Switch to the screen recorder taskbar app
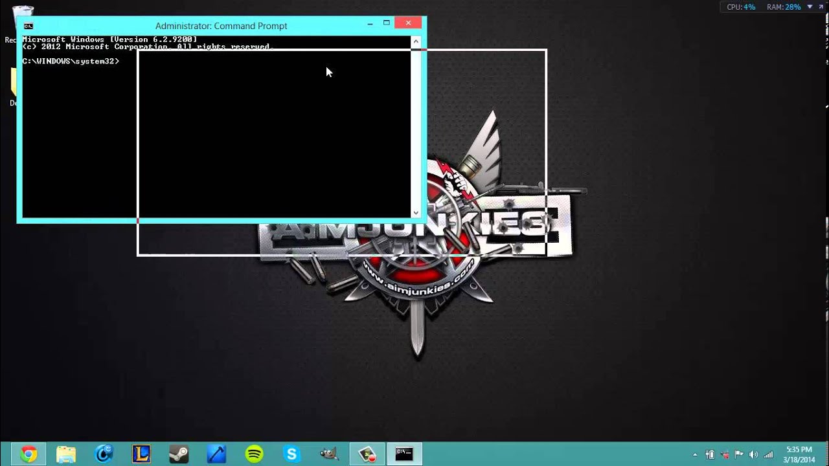The height and width of the screenshot is (466, 829). [x=367, y=454]
